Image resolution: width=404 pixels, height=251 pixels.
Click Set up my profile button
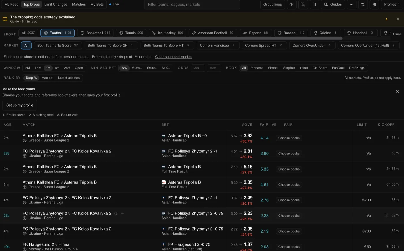pos(20,105)
